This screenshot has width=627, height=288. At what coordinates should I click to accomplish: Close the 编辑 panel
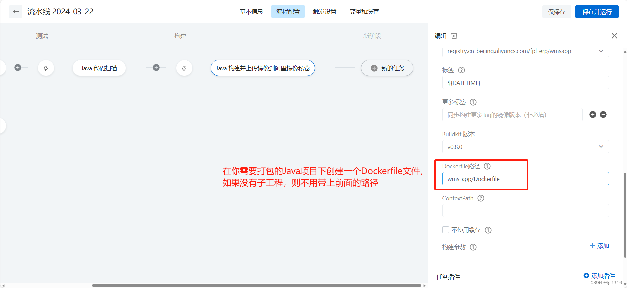point(614,36)
